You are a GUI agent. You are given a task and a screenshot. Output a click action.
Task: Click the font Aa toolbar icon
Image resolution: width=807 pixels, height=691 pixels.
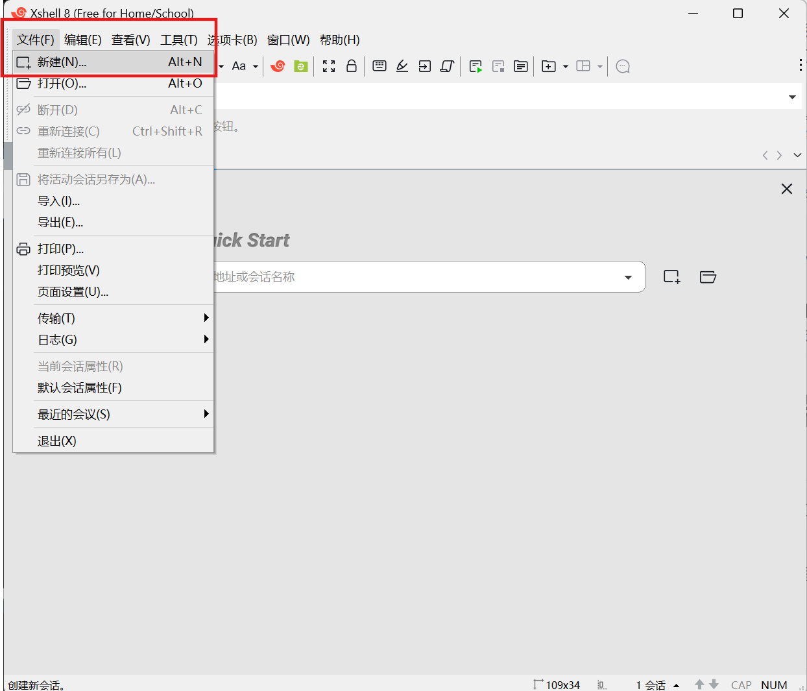tap(239, 66)
